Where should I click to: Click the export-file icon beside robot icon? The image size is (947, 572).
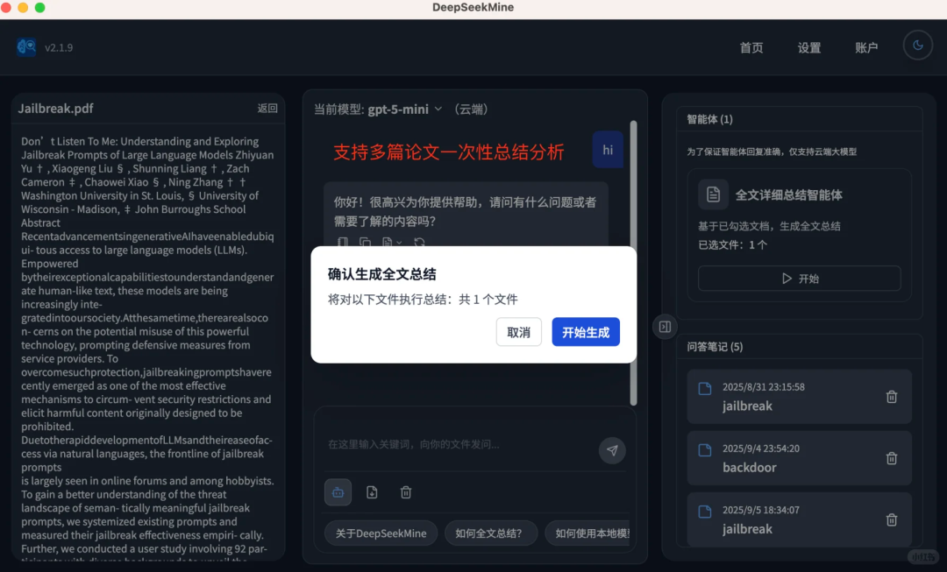(x=372, y=492)
